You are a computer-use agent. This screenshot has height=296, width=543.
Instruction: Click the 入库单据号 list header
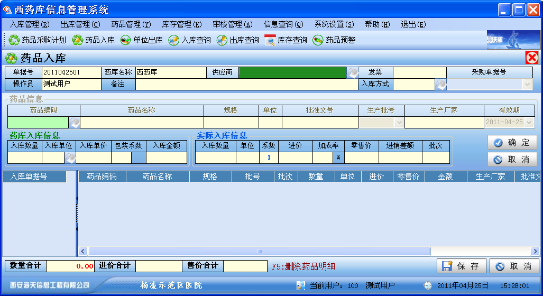(34, 177)
